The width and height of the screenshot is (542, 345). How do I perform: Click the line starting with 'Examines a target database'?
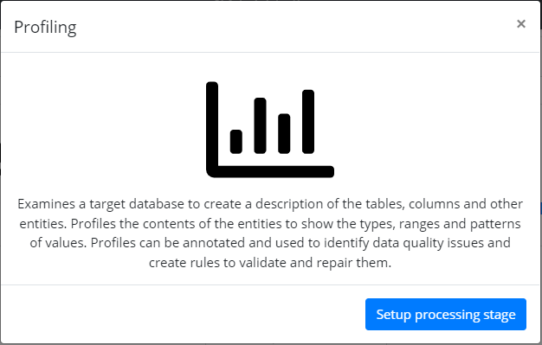[x=270, y=204]
